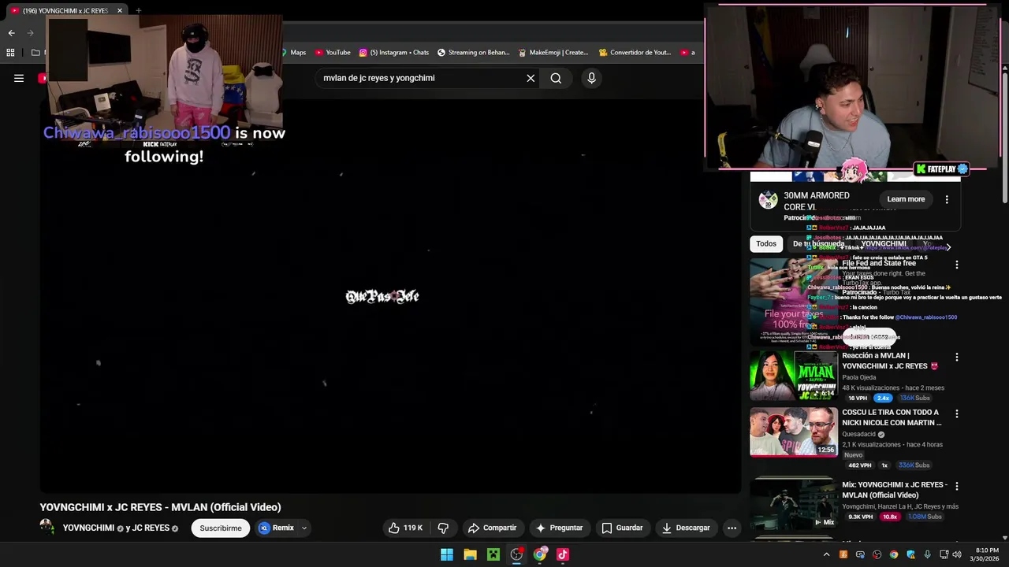1009x567 pixels.
Task: Click Learn more on Armored Core ad
Action: [x=906, y=199]
